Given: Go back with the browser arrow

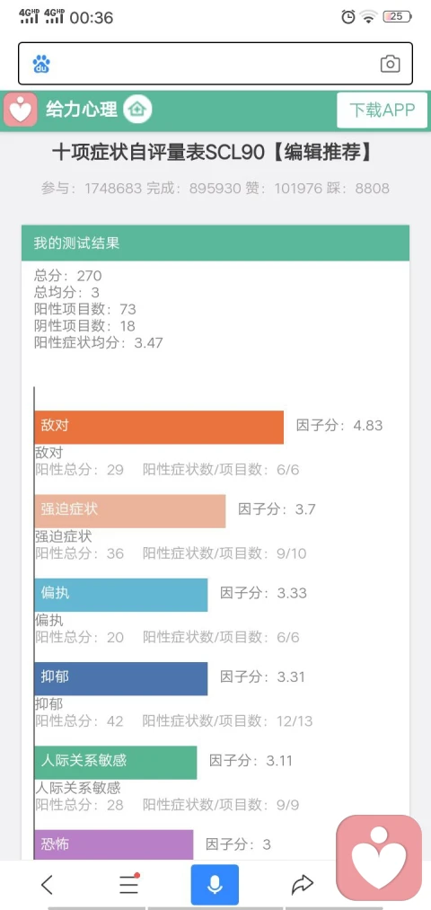Looking at the screenshot, I should tap(47, 885).
